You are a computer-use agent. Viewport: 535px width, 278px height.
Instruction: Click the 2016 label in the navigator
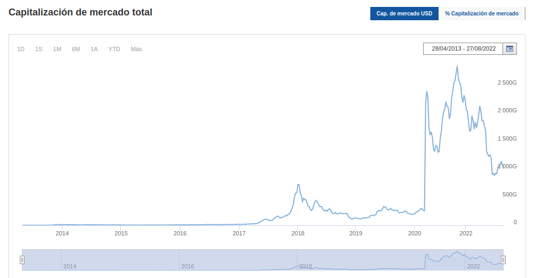pos(188,266)
